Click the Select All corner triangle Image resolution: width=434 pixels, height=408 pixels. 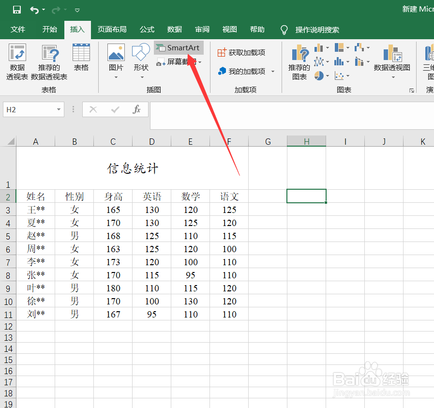(x=11, y=142)
